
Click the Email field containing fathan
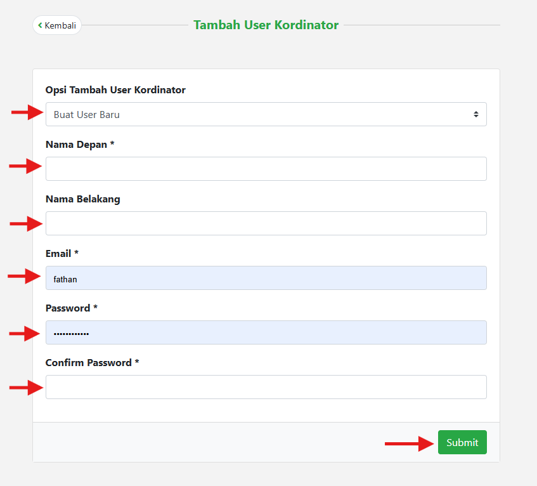[x=266, y=278]
